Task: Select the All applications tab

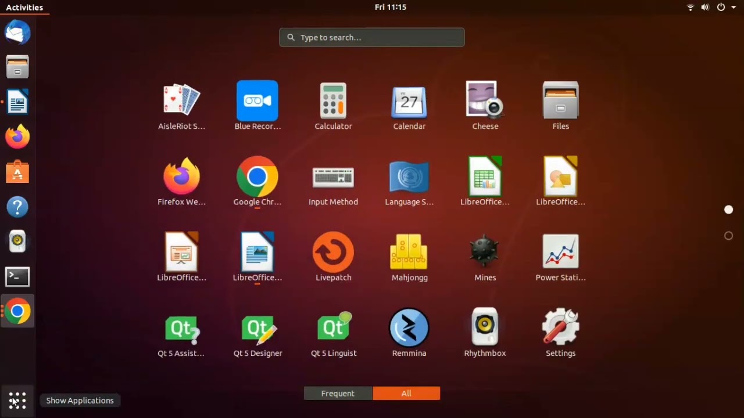Action: [406, 394]
